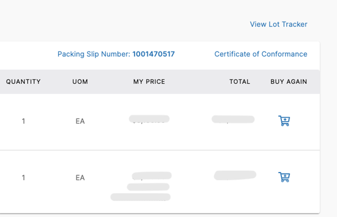Screen dimensions: 337x217
Task: Click the redacted total in first row
Action: coord(233,119)
